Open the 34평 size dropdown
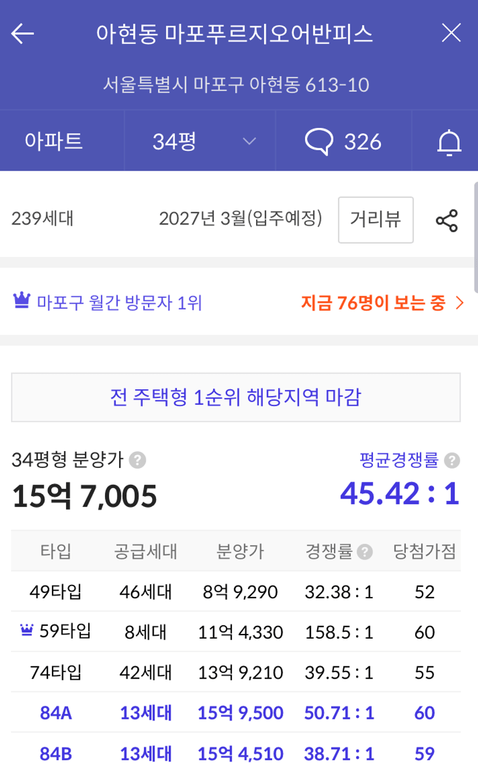Screen dimensions: 478x774 pos(200,141)
